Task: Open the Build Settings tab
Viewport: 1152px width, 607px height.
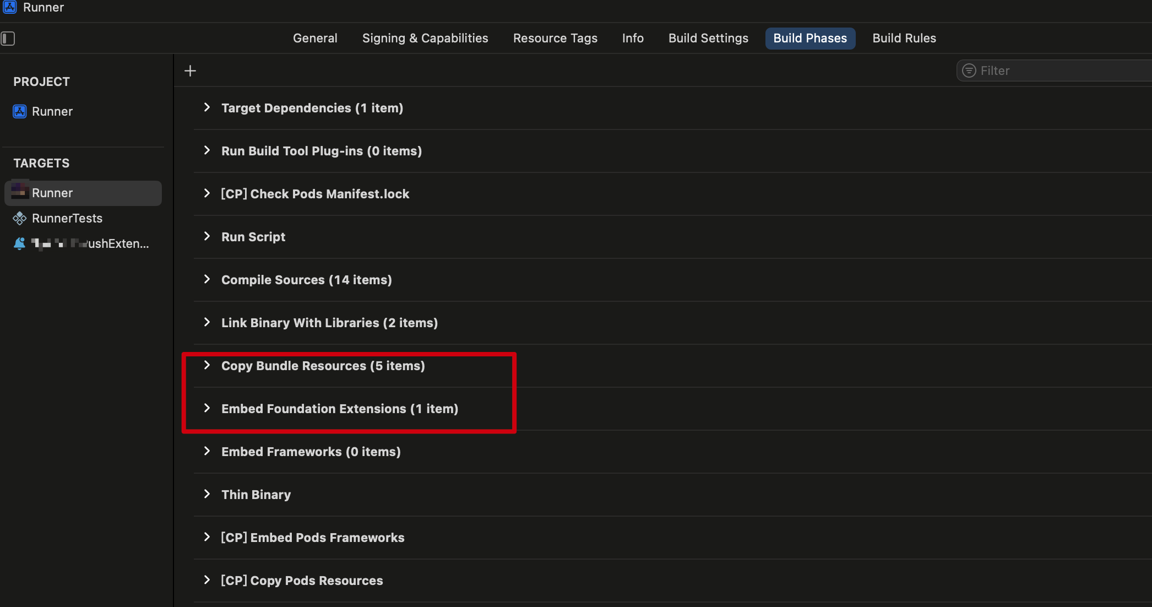Action: click(x=708, y=39)
